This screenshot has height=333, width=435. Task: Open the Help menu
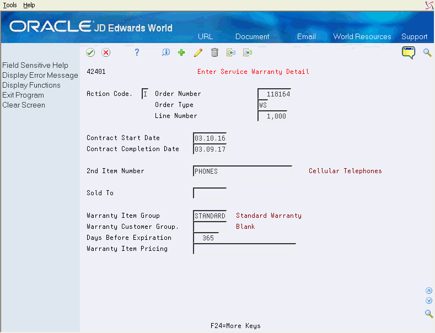29,5
